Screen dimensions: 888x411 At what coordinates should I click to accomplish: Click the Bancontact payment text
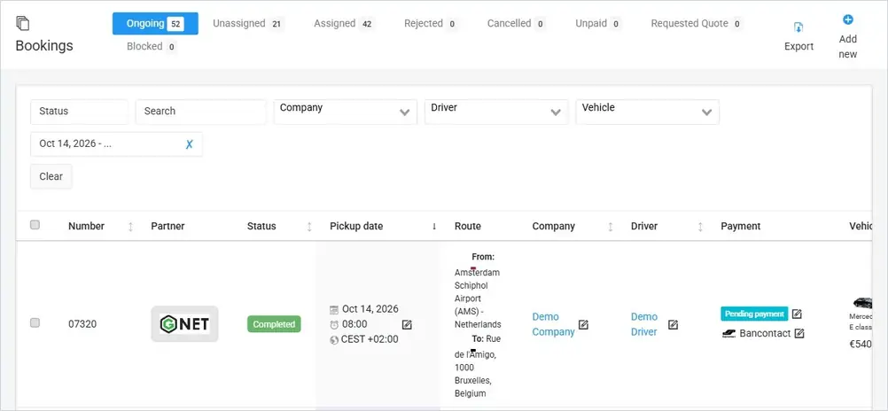click(x=765, y=333)
